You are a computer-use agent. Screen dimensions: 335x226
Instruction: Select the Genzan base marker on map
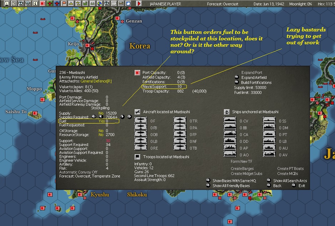tap(117, 18)
